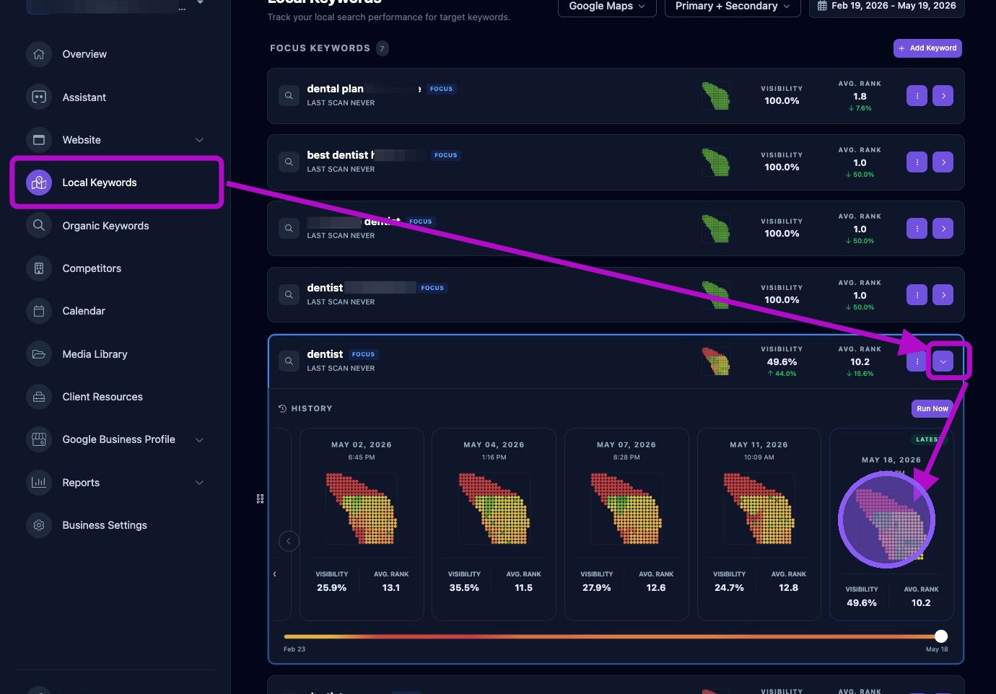Click the focus keywords count badge 7

[x=382, y=48]
